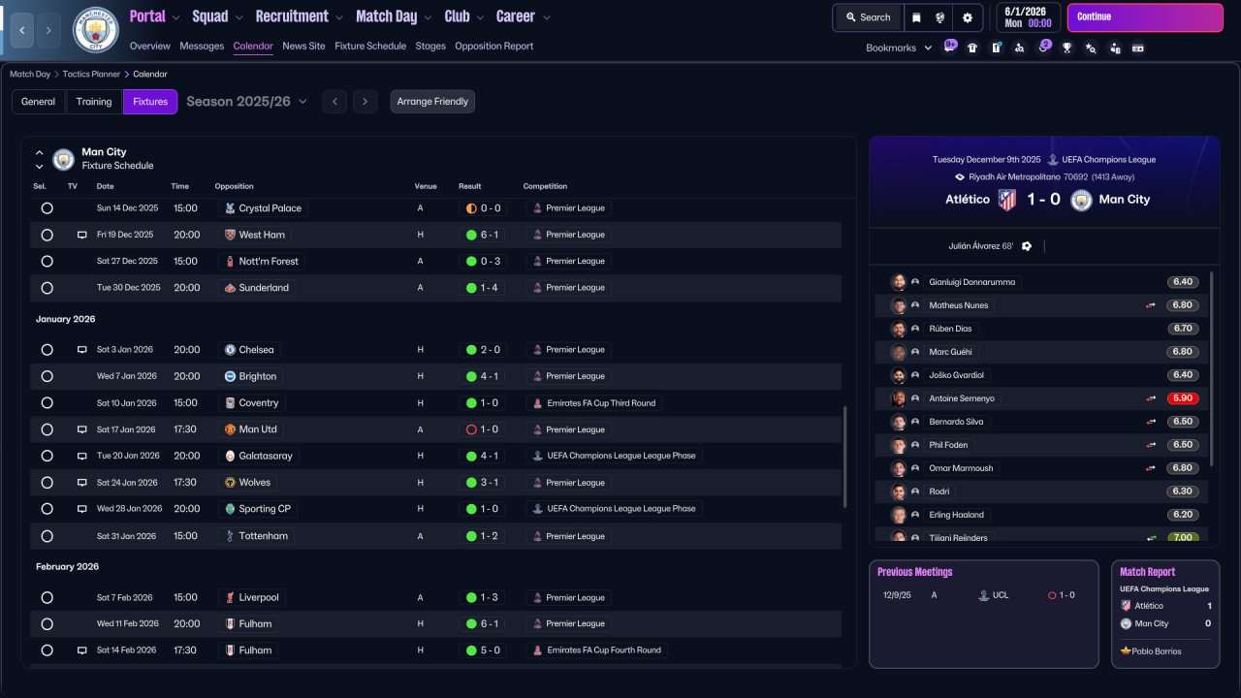Click Gianluigi Donnarumma's face portrait
Viewport: 1241px width, 698px height.
[899, 282]
